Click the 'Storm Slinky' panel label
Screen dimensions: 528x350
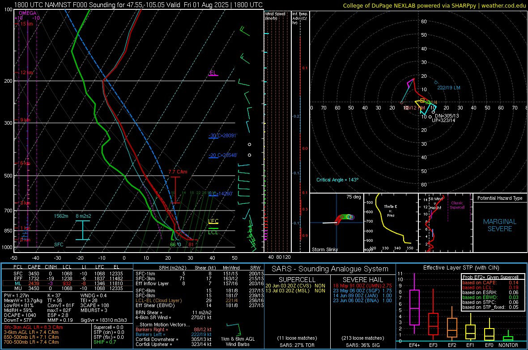coord(324,249)
